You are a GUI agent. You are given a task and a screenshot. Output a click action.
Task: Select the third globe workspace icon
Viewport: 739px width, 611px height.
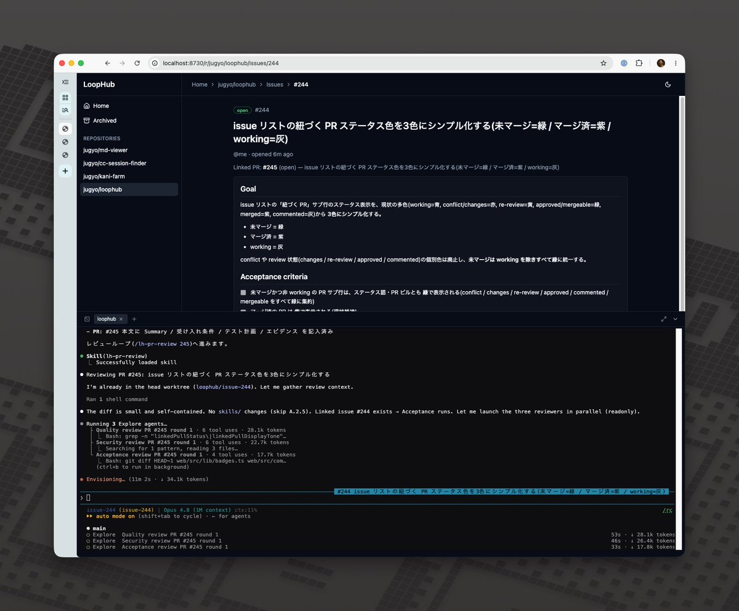point(65,155)
